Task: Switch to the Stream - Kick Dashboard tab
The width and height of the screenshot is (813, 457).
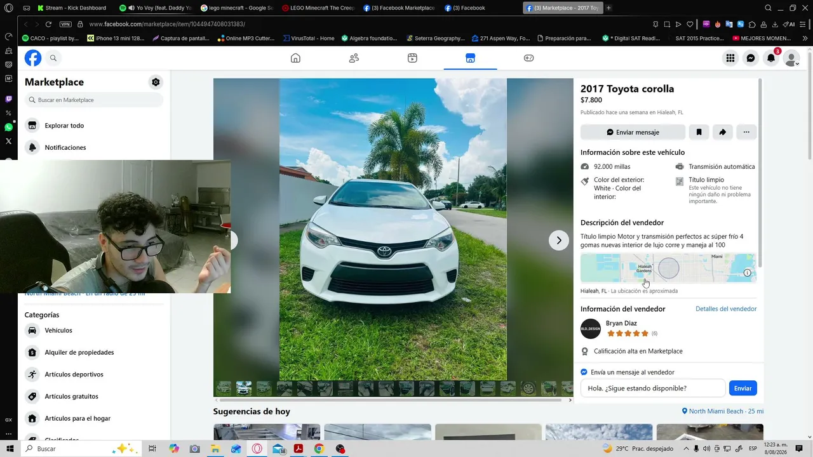Action: coord(72,8)
